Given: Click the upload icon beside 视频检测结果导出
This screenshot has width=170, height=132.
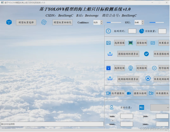Looking at the screenshot, I should click(x=110, y=79).
